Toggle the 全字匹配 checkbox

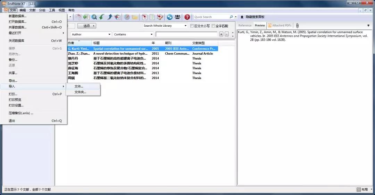point(213,26)
